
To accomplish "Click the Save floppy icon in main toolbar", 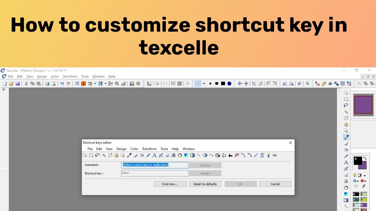I will 18,84.
